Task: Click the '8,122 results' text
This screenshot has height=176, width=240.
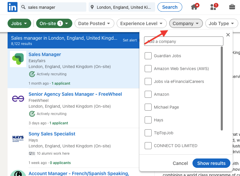Action: [x=21, y=44]
